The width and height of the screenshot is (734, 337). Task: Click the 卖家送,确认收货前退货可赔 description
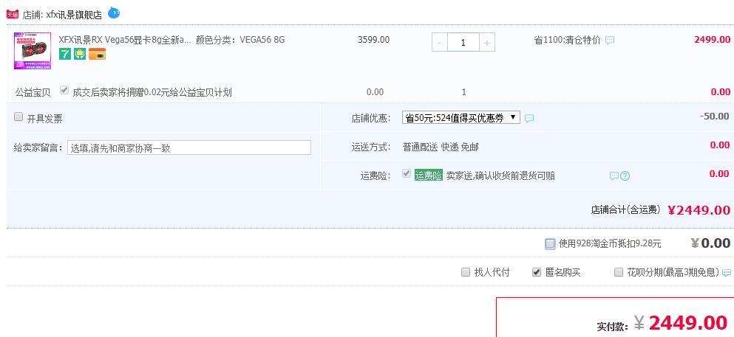click(500, 176)
